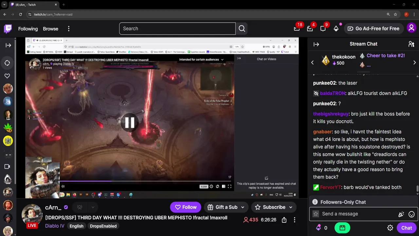Type area: click Send a message field

point(358,214)
